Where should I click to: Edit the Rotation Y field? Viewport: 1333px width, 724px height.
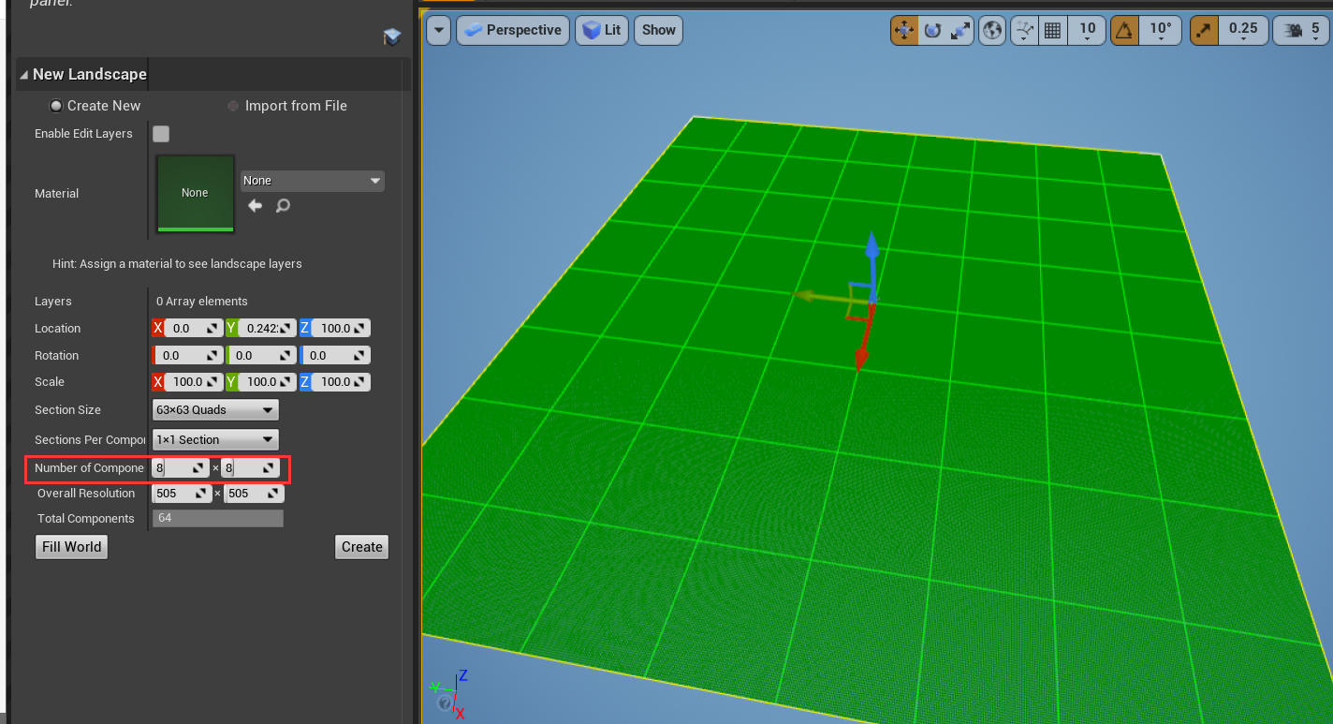pyautogui.click(x=262, y=356)
